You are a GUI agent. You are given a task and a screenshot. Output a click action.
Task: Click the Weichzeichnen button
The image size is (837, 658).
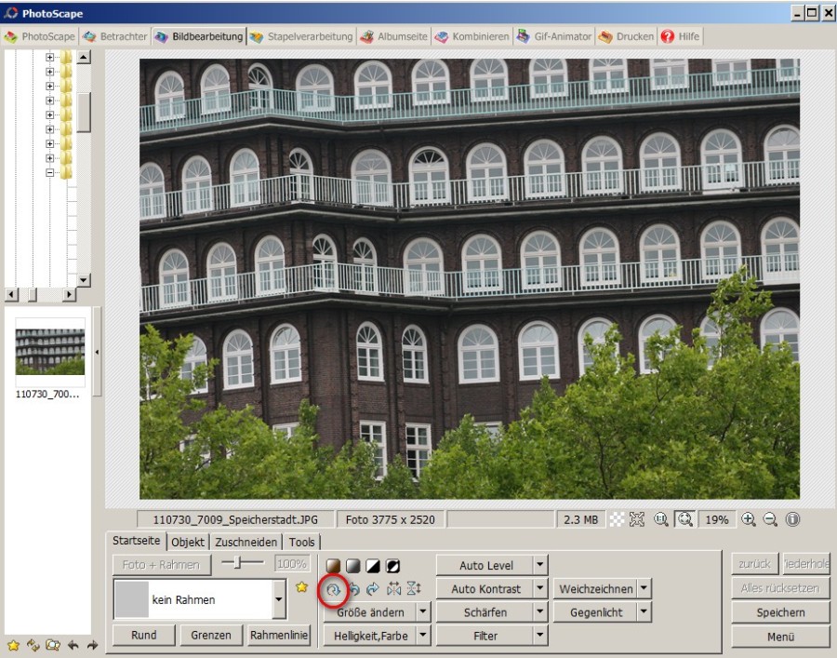[596, 588]
